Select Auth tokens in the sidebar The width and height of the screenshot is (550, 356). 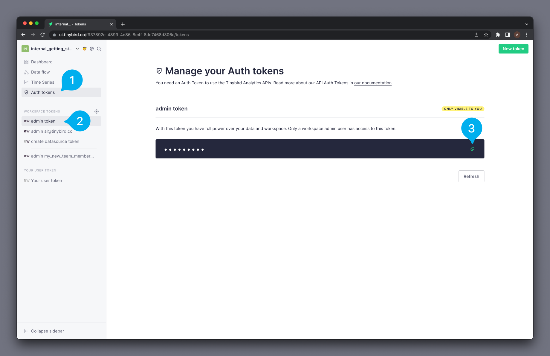62,92
